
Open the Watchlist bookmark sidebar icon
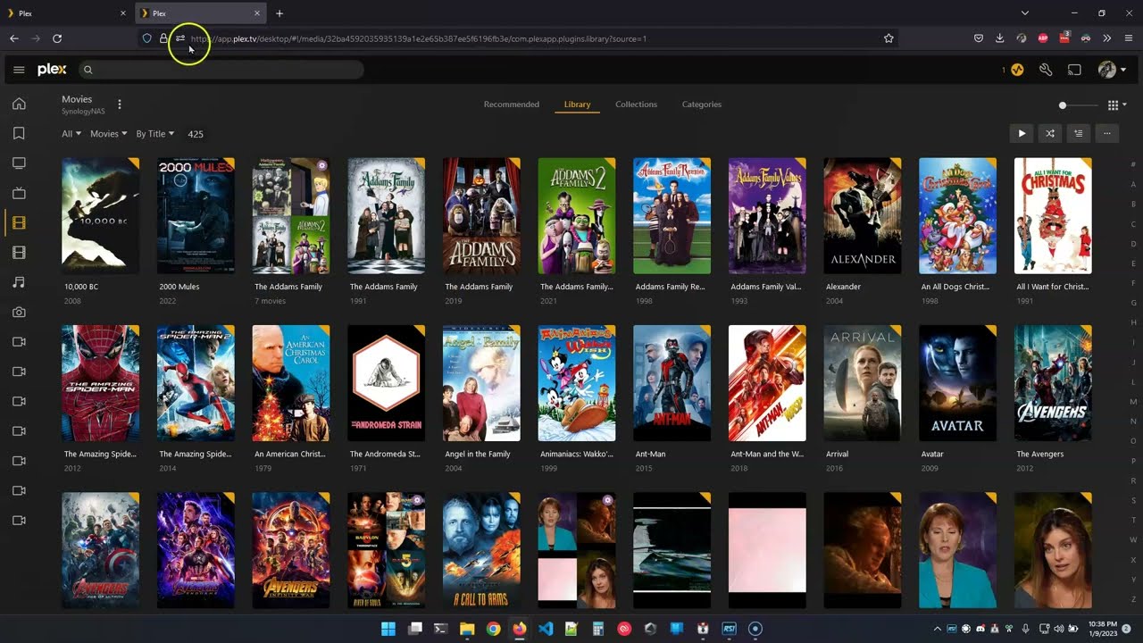click(19, 133)
